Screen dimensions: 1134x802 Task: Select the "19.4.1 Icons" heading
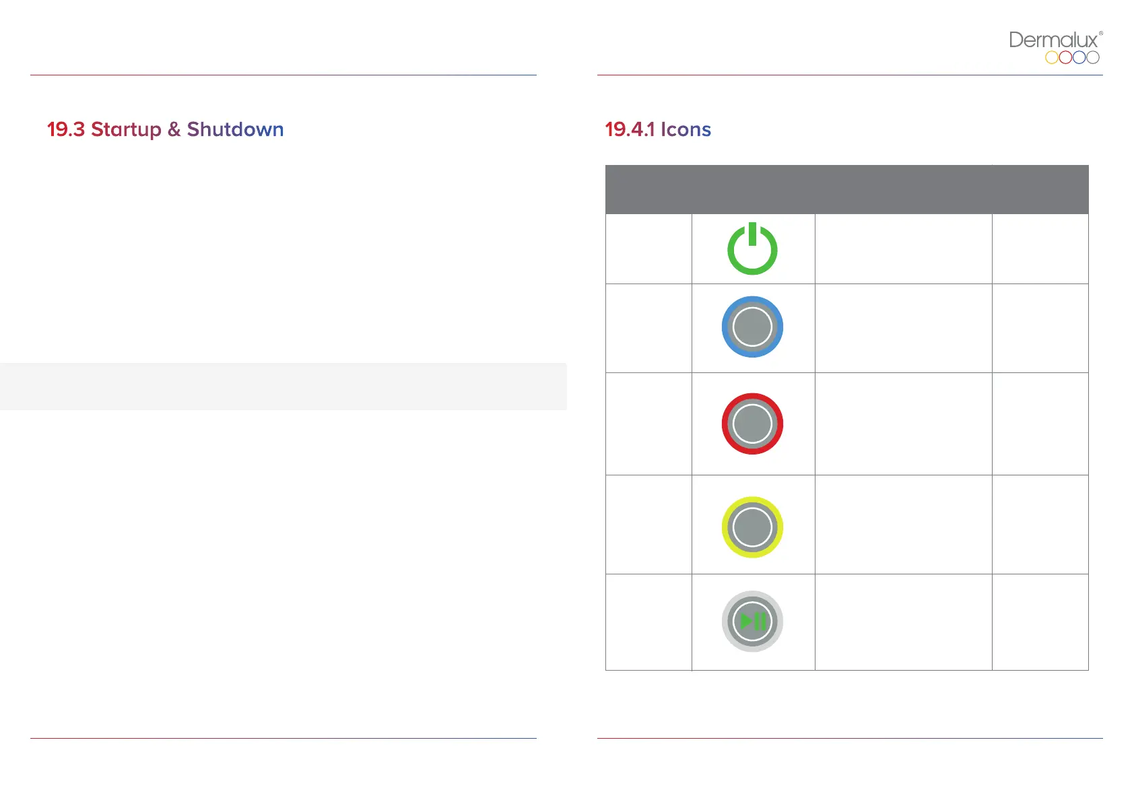click(x=658, y=129)
